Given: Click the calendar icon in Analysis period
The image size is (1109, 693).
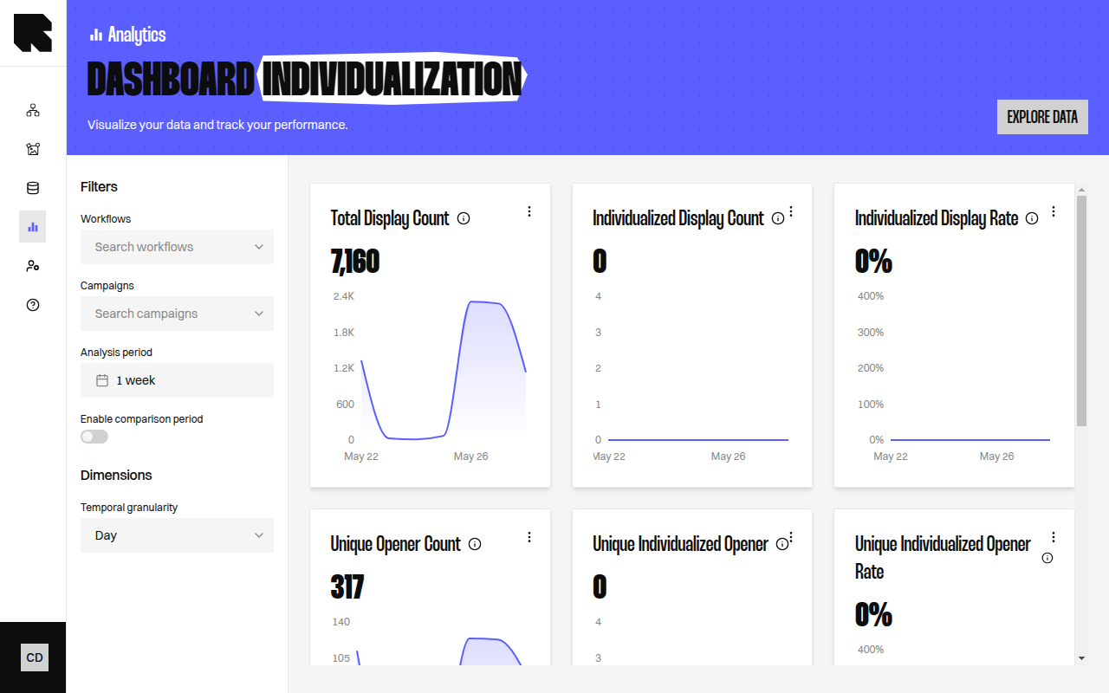Looking at the screenshot, I should (102, 380).
